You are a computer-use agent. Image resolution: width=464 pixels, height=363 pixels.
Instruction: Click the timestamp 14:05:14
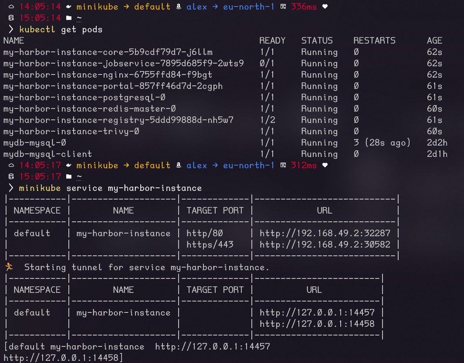(x=40, y=7)
